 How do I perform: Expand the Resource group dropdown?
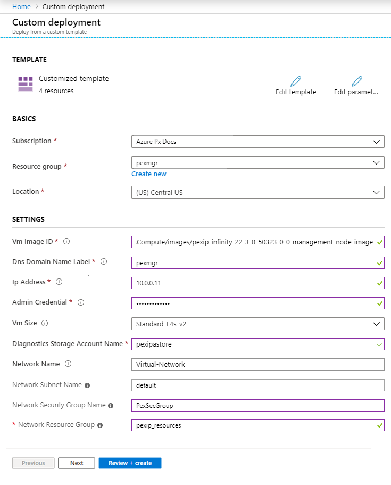[x=257, y=162]
